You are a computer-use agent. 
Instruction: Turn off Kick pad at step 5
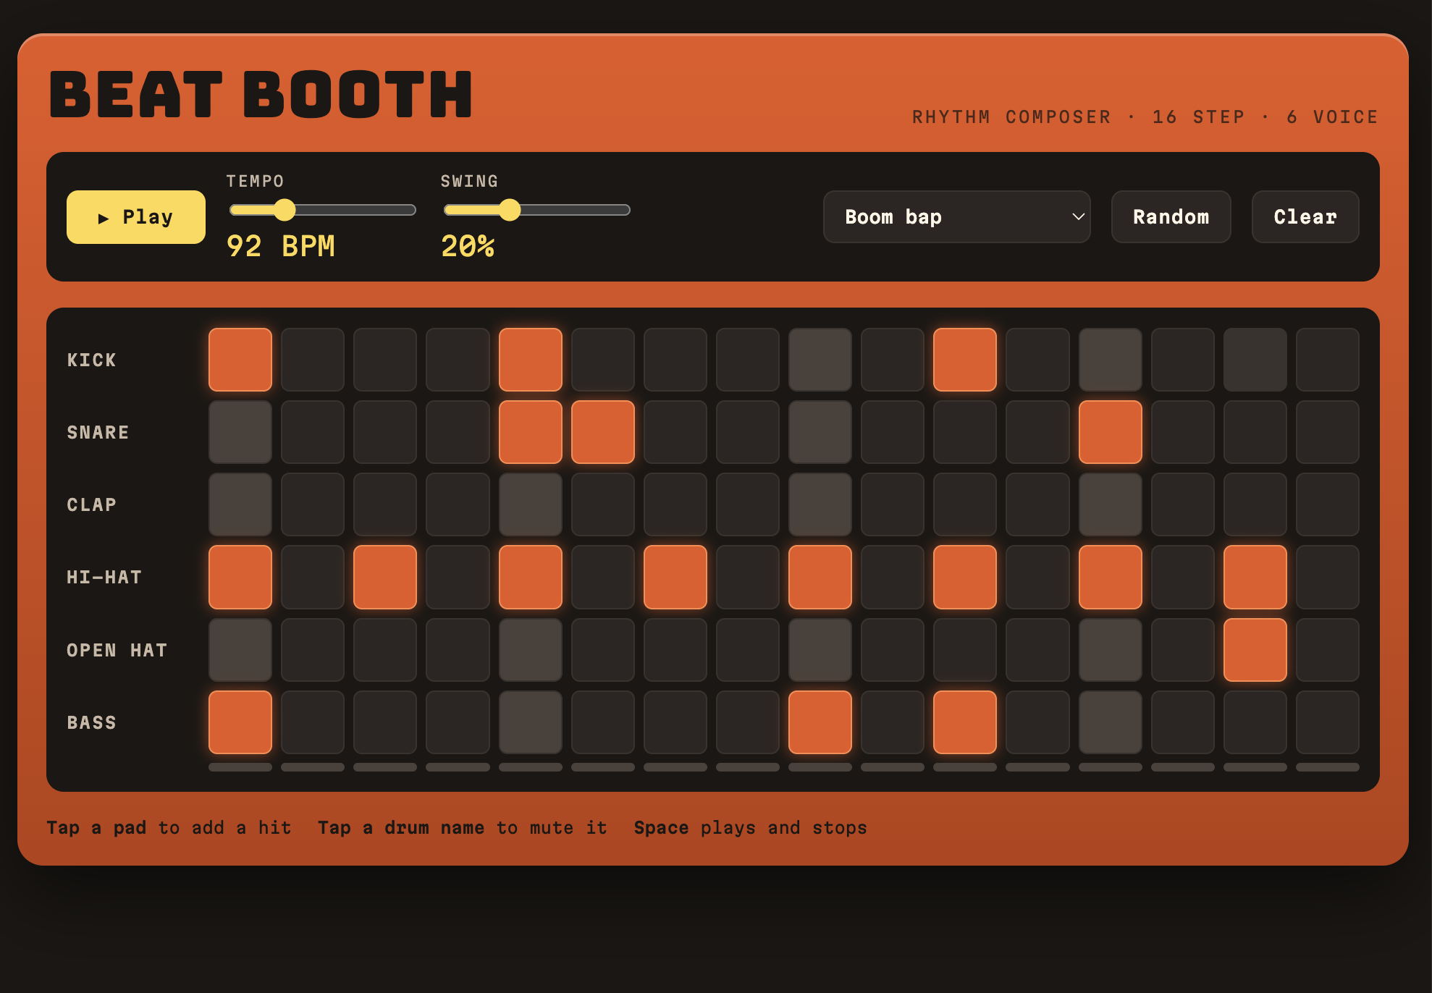531,360
